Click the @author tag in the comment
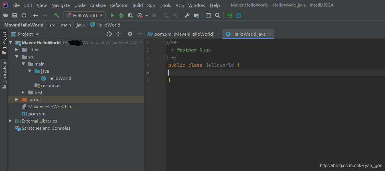 (x=187, y=50)
